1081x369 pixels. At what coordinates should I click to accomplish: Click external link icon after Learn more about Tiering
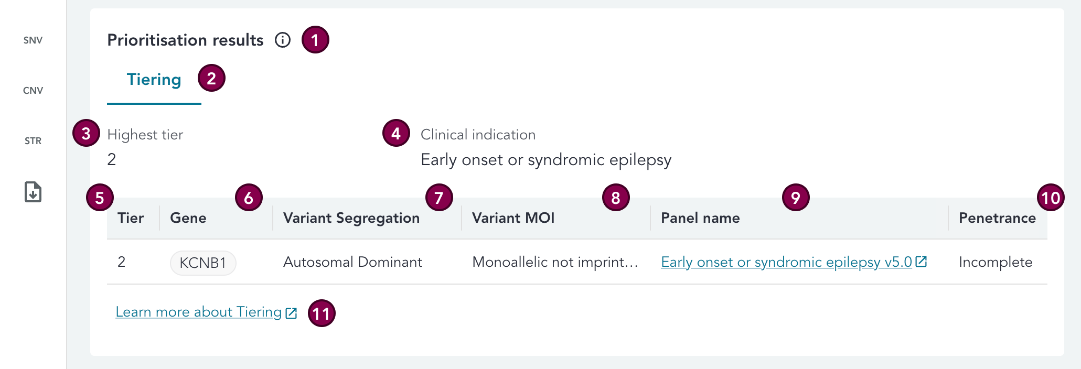(x=291, y=313)
